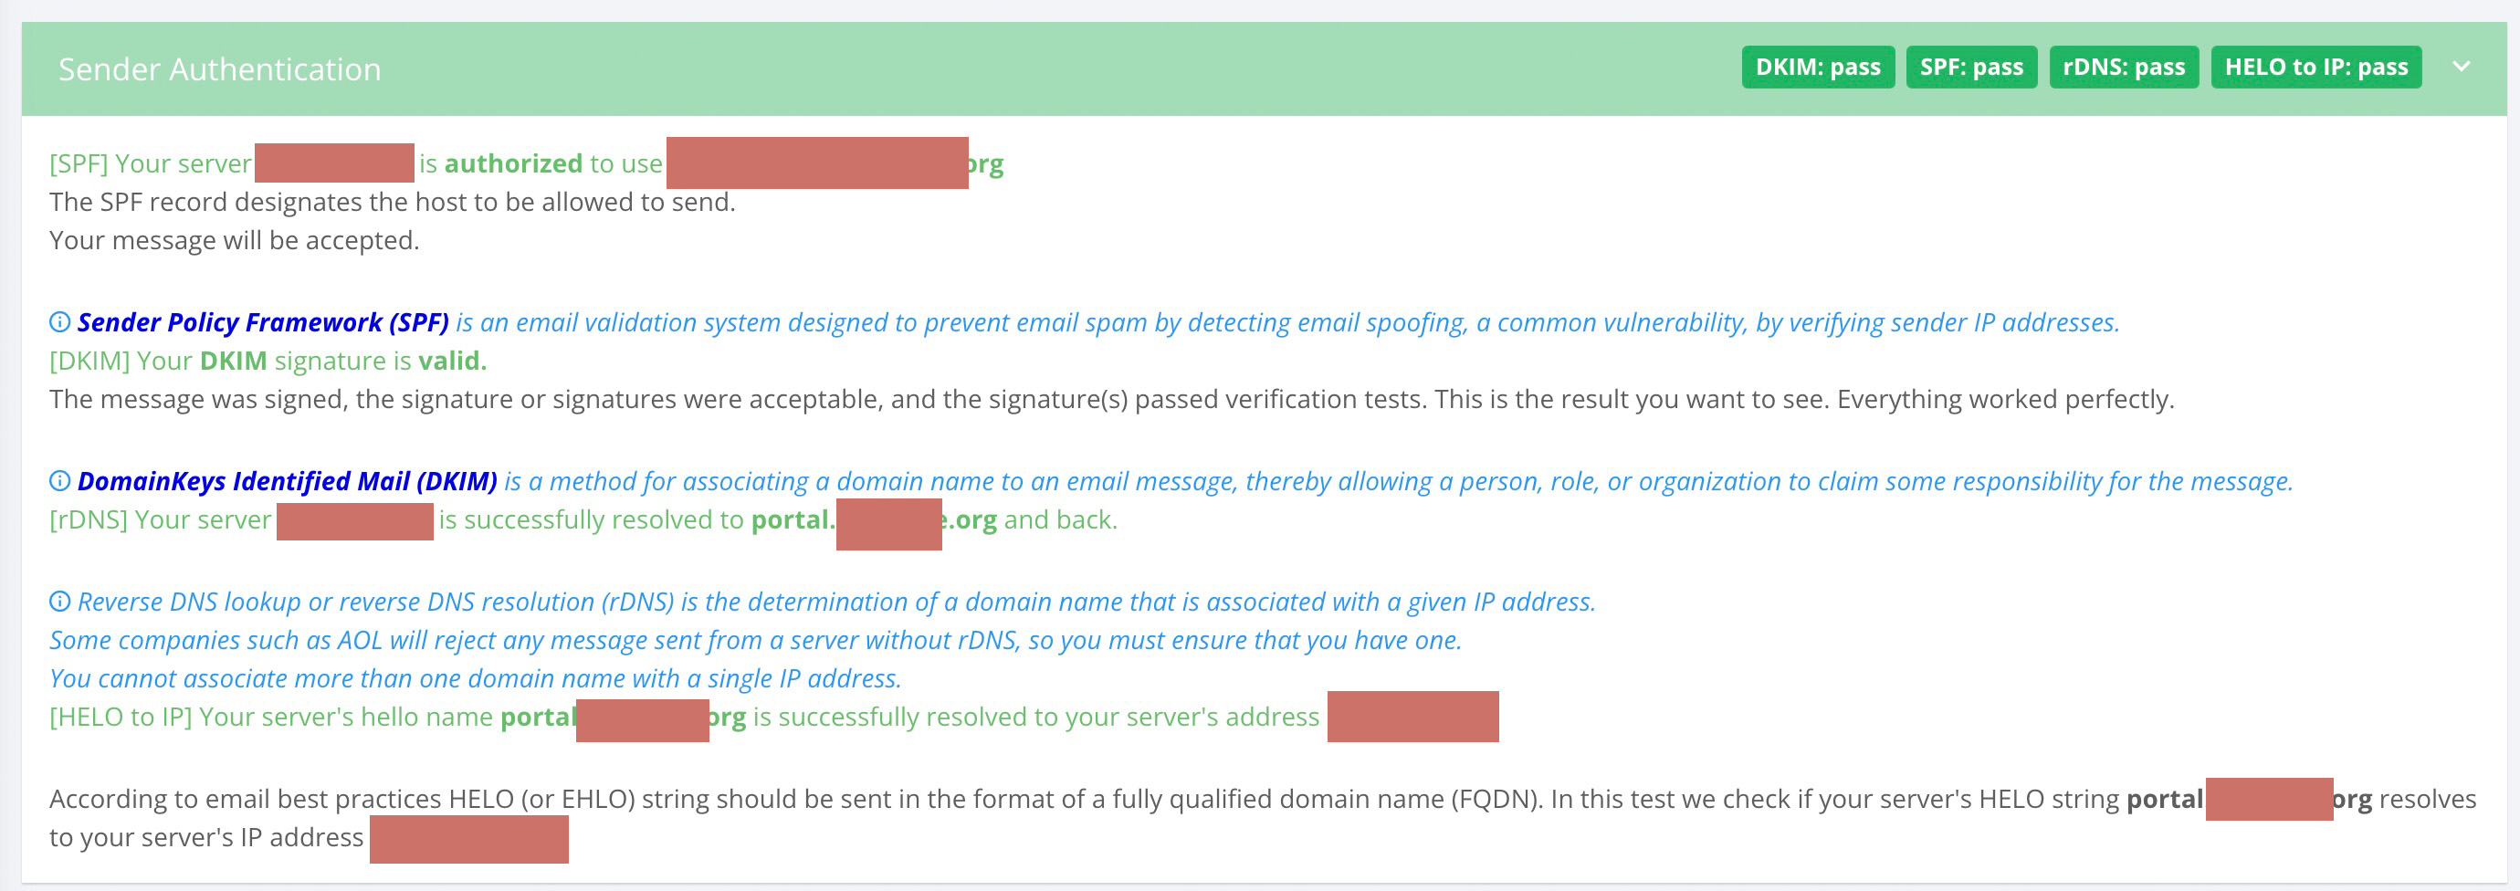Image resolution: width=2520 pixels, height=891 pixels.
Task: Click the [rDNS] Your server result line
Action: [583, 520]
